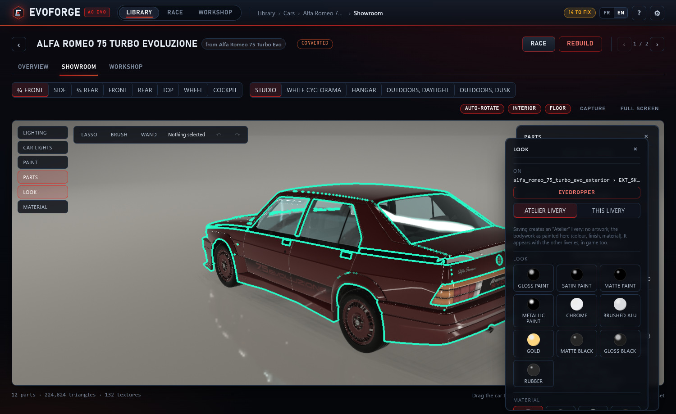Apply the Metallic Paint look
The image size is (676, 414).
pyautogui.click(x=534, y=310)
